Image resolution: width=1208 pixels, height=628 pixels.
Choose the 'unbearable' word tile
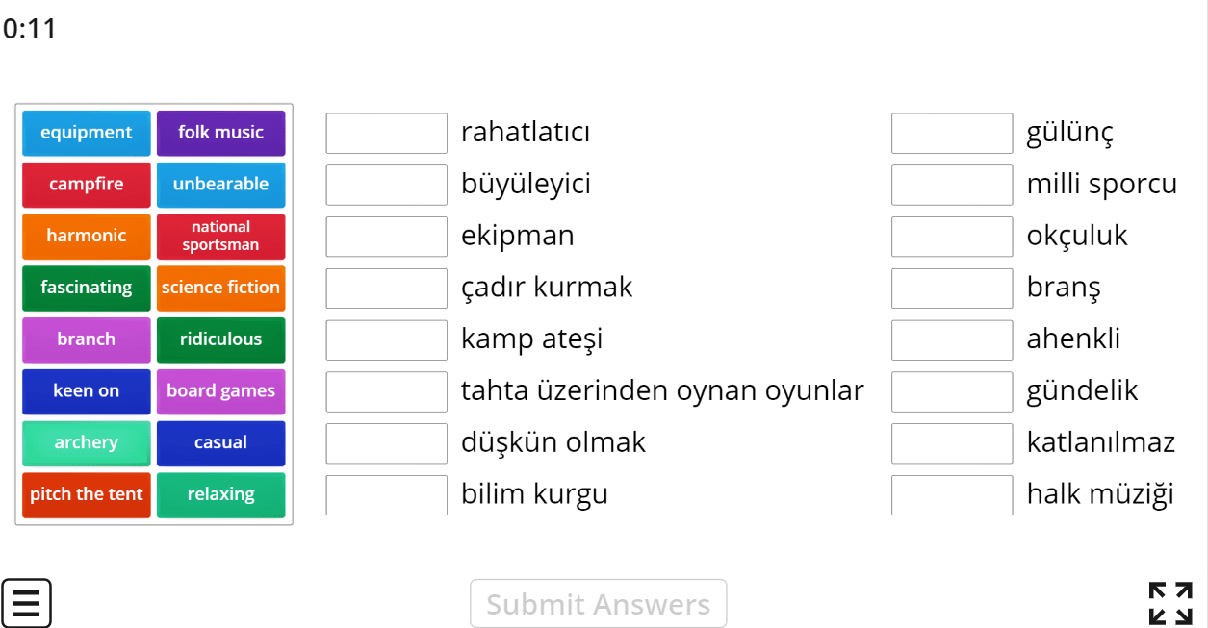tap(220, 185)
